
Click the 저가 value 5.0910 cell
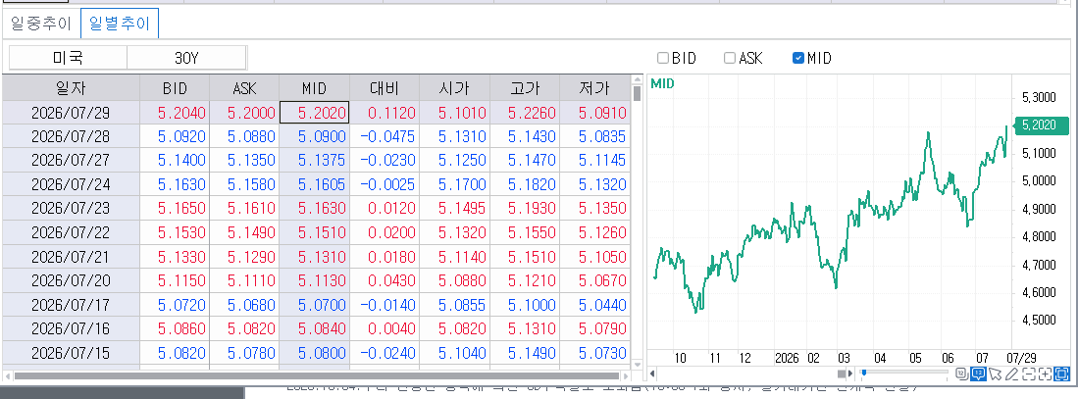coord(594,113)
